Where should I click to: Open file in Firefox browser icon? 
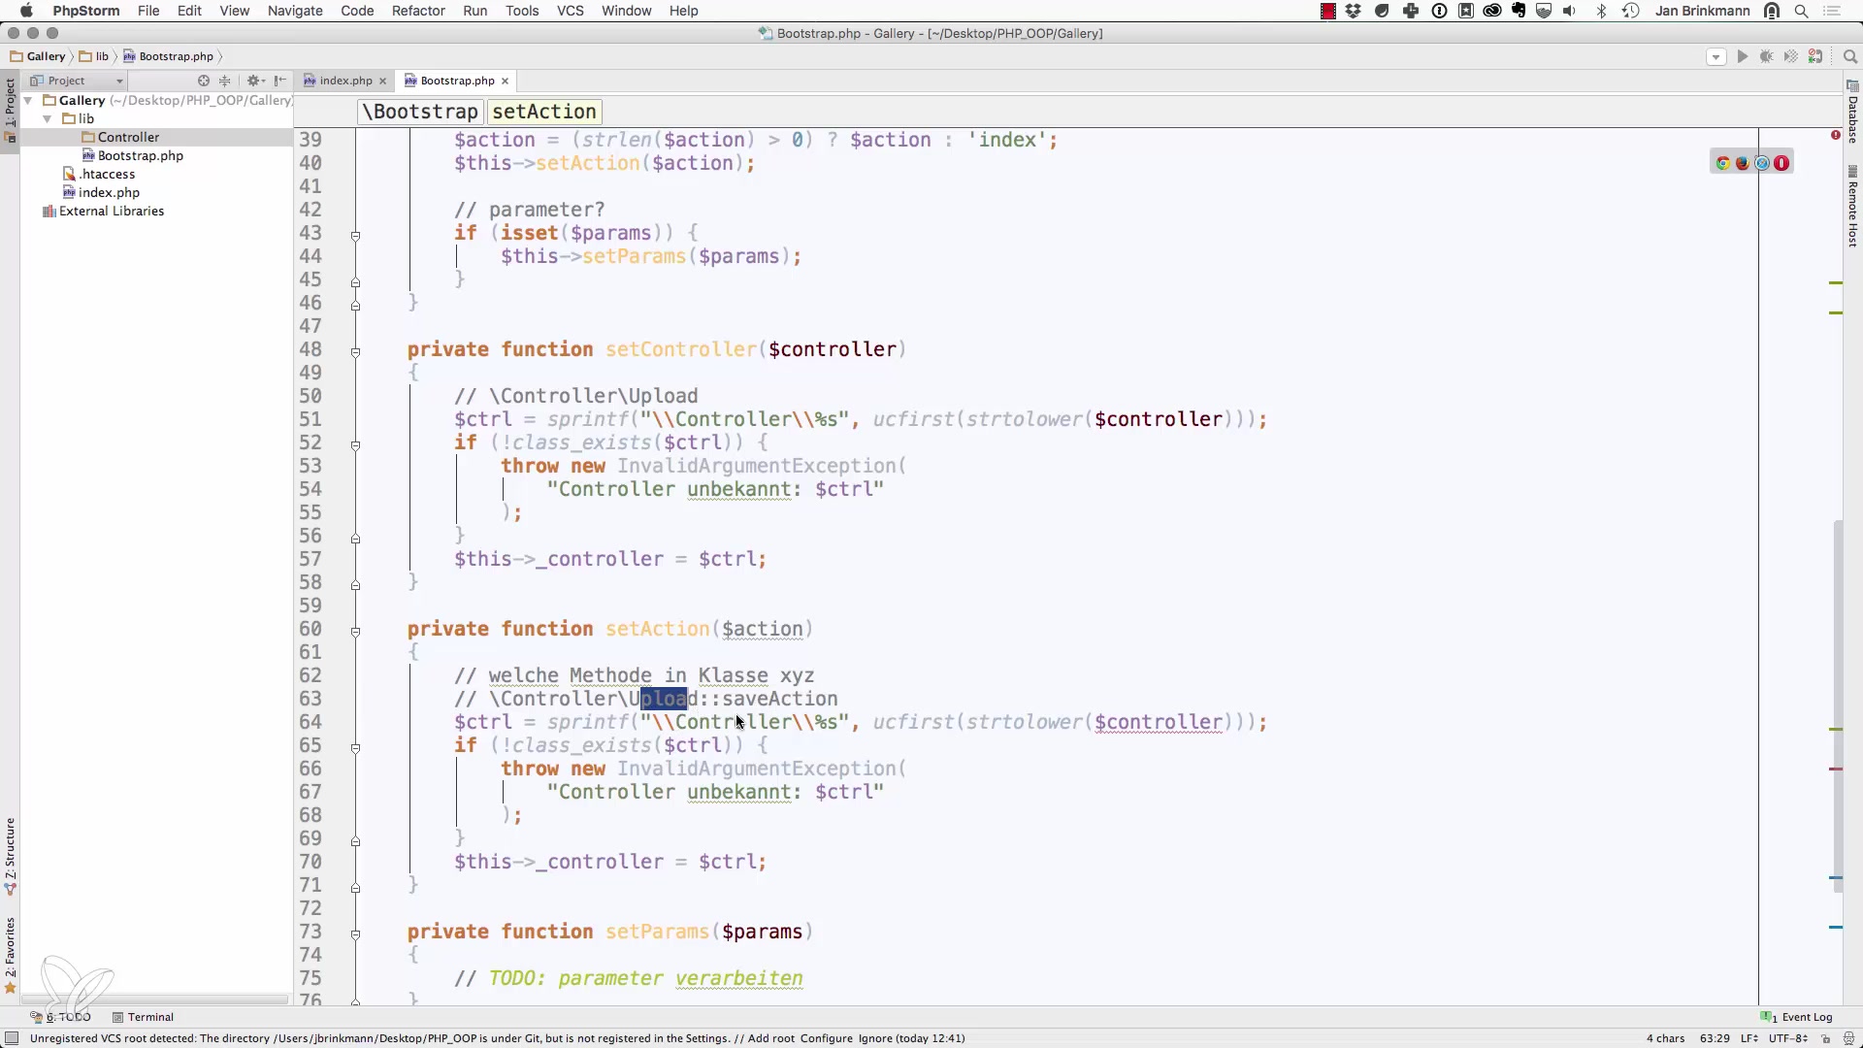coord(1743,163)
